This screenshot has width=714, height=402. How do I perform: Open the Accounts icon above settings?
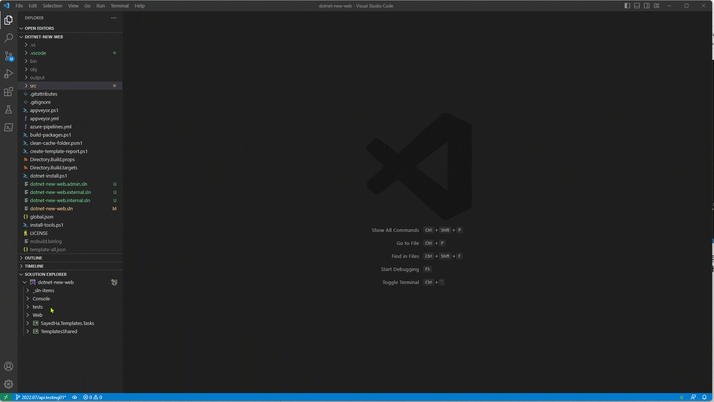(x=9, y=366)
